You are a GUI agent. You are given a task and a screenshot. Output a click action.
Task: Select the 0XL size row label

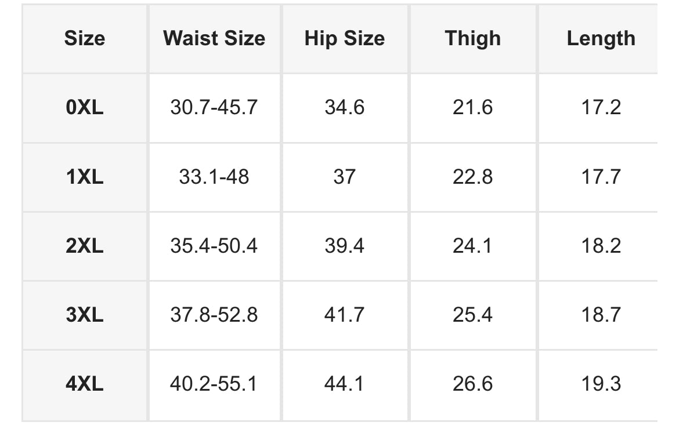coord(85,107)
